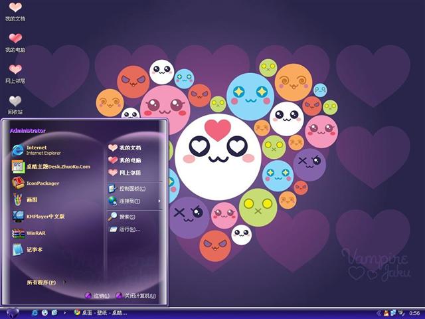Open 记事本 notepad
Screen dimensions: 425x319
point(27,250)
